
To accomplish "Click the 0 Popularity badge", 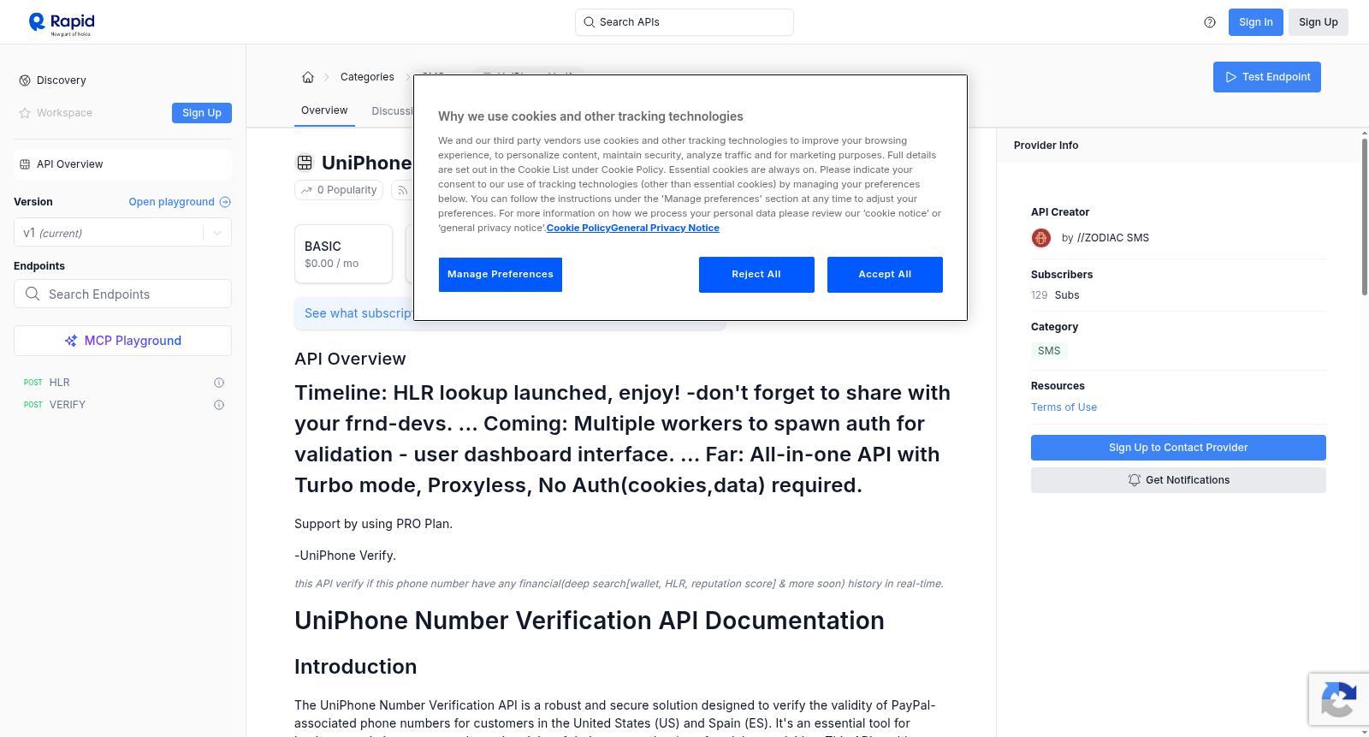I will point(340,190).
